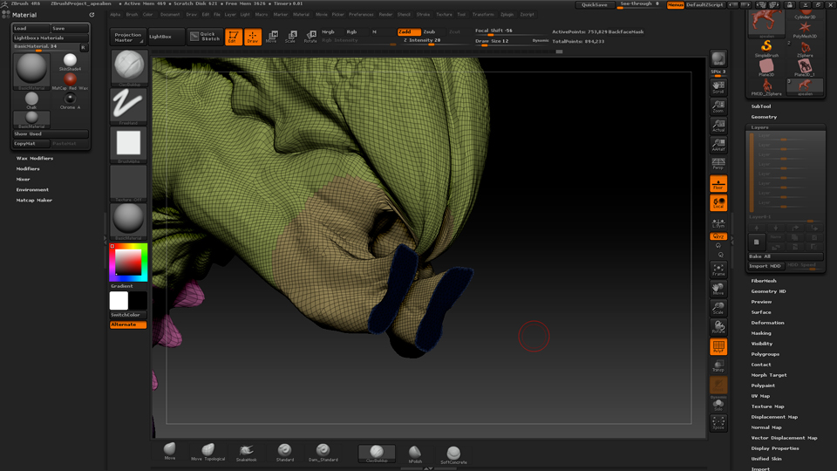Viewport: 837px width, 471px height.
Task: Click the Quick Sketch icon
Action: 206,37
